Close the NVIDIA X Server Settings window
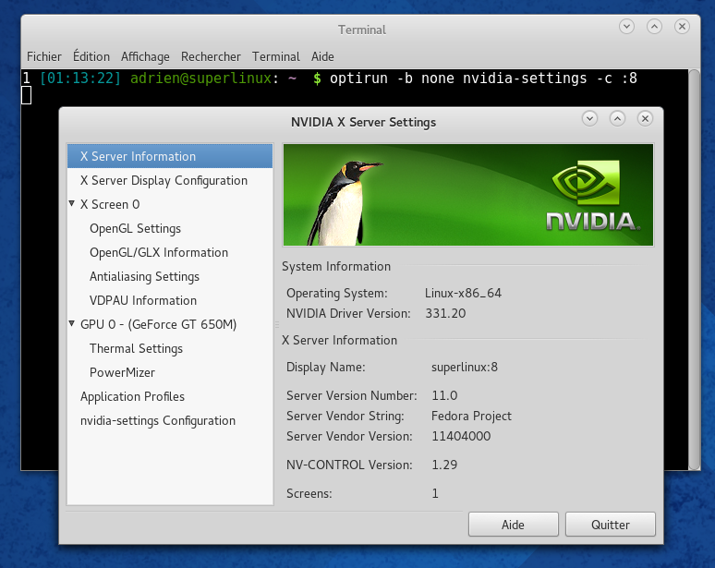The width and height of the screenshot is (715, 568). coord(645,119)
